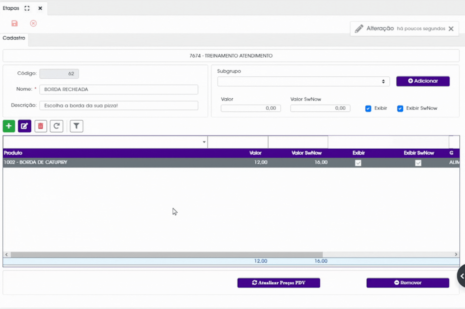Click the pencil icon in Alteração notification

359,29
